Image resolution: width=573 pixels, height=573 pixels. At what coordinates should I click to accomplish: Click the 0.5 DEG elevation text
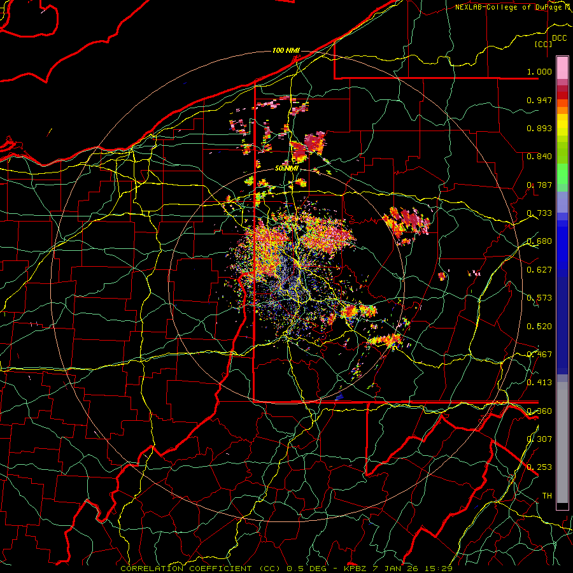308,569
